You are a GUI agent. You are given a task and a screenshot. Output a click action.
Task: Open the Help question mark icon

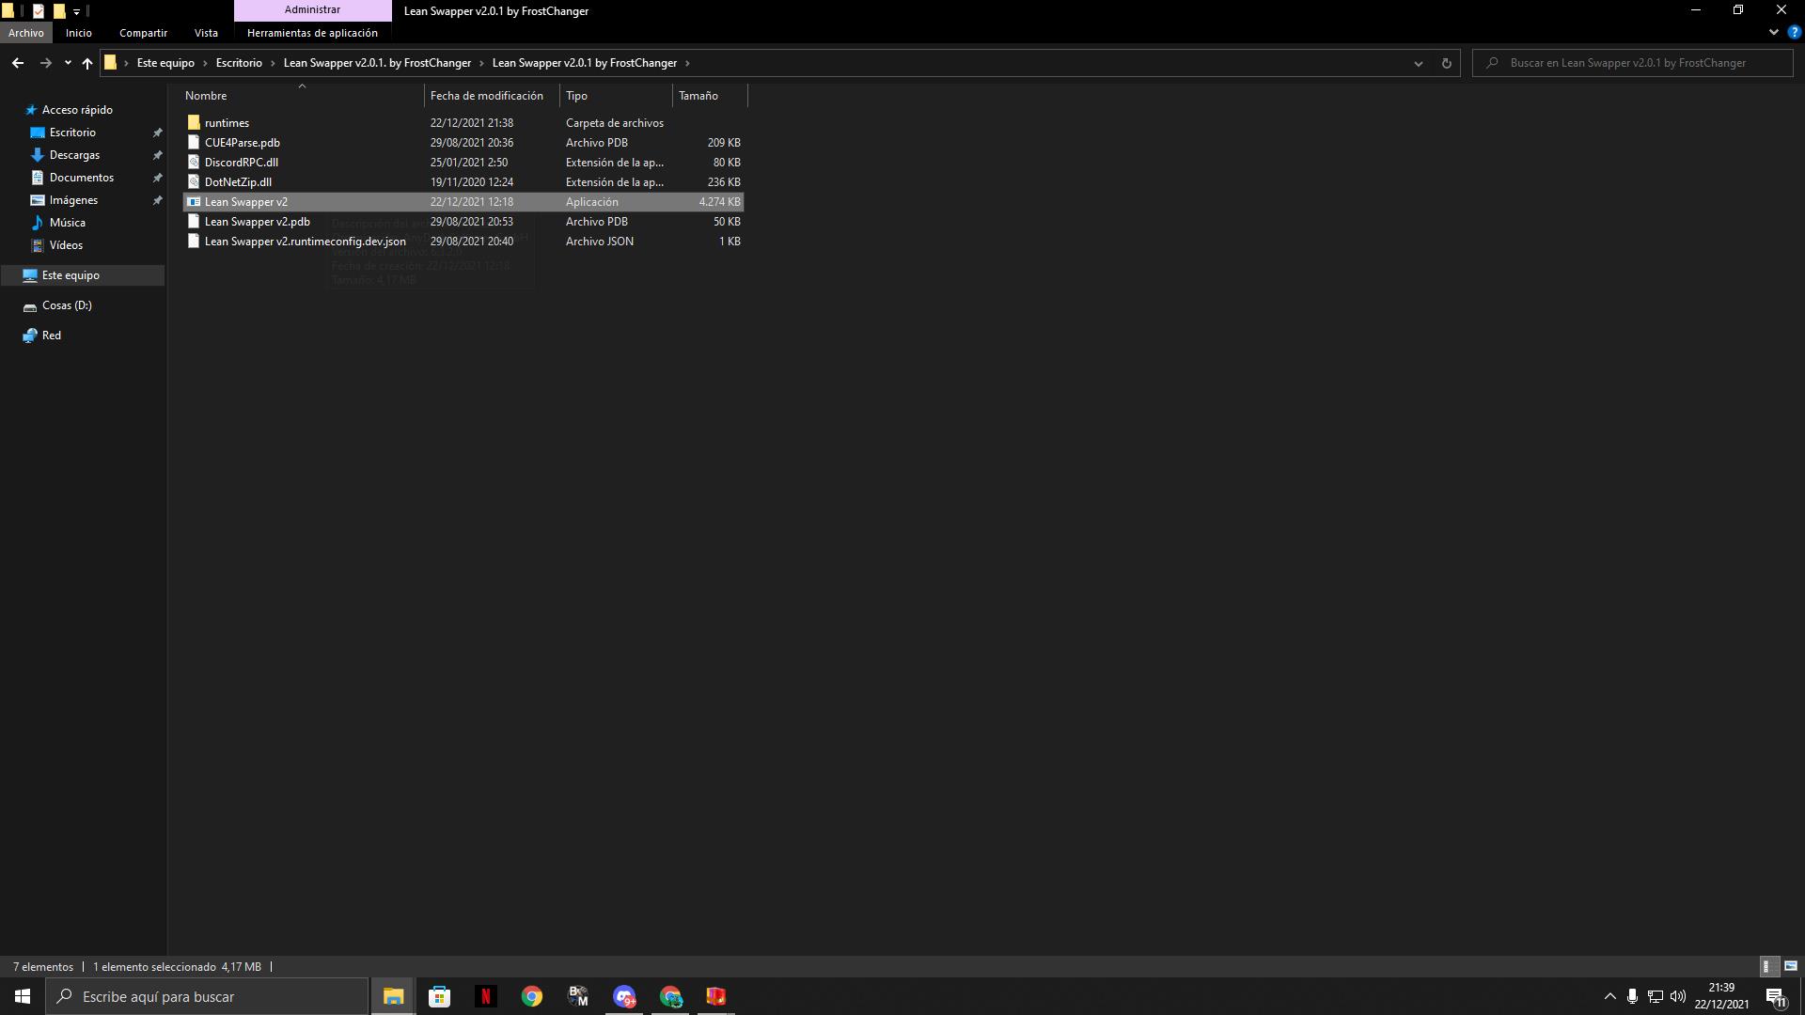click(x=1794, y=32)
